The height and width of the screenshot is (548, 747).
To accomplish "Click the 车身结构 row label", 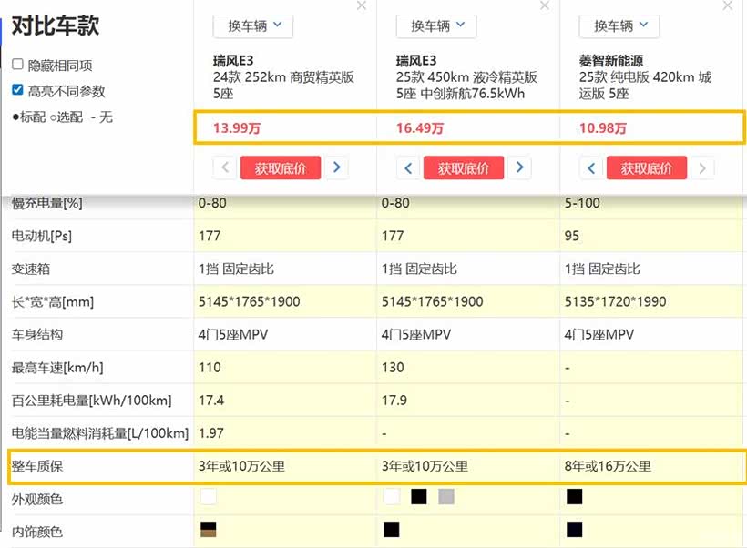I will [37, 335].
